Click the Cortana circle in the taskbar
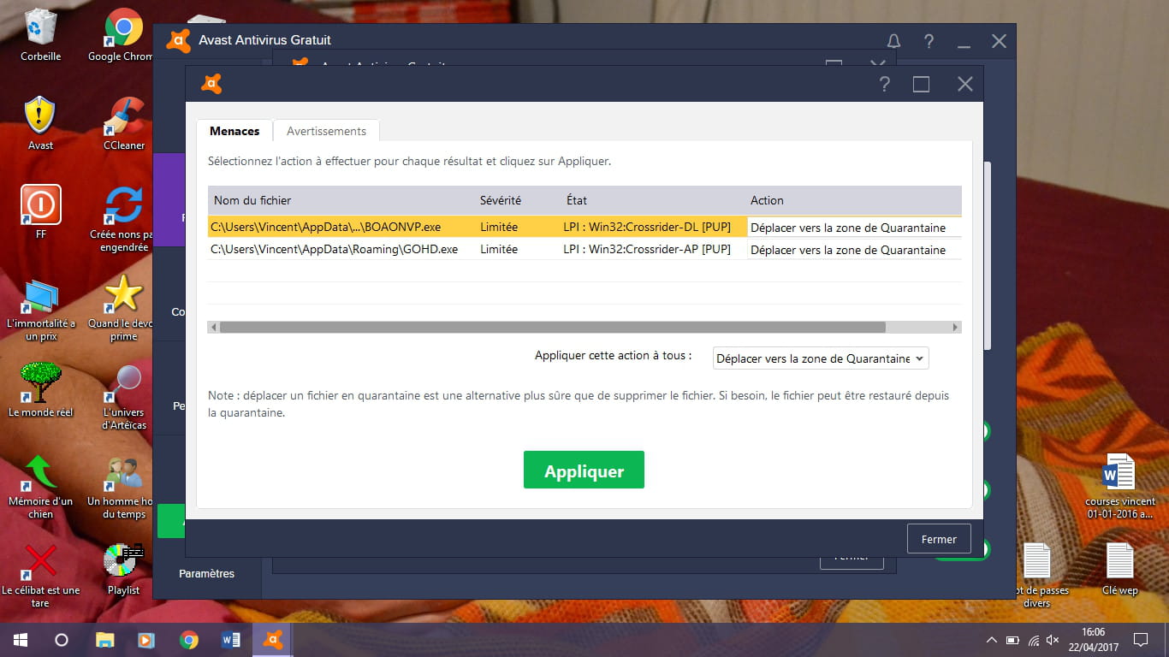Image resolution: width=1169 pixels, height=657 pixels. pyautogui.click(x=62, y=639)
